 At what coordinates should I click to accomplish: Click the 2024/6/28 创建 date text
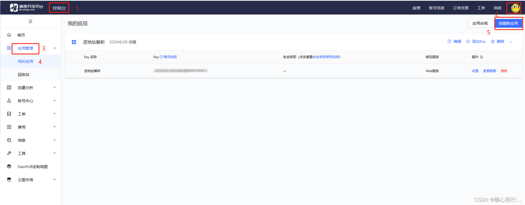click(123, 42)
